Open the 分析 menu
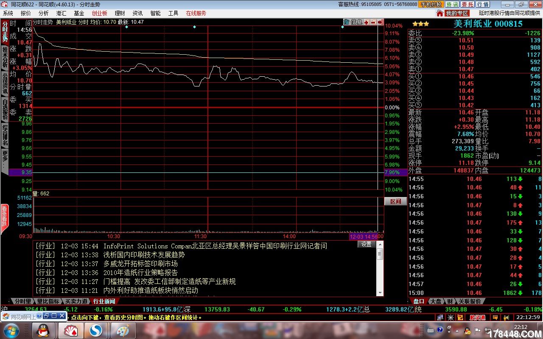The image size is (543, 339). 44,13
